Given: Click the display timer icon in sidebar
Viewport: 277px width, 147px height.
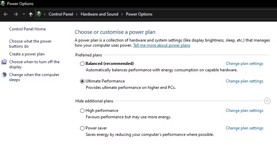Looking at the screenshot, I should pyautogui.click(x=4, y=62).
